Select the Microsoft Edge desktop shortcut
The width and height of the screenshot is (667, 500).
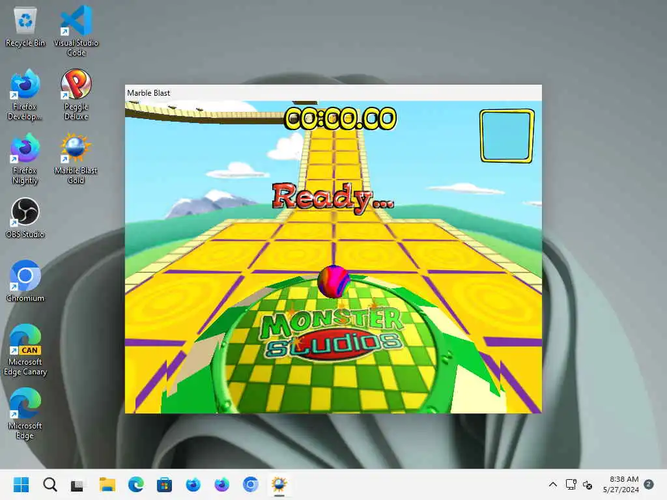click(x=25, y=413)
